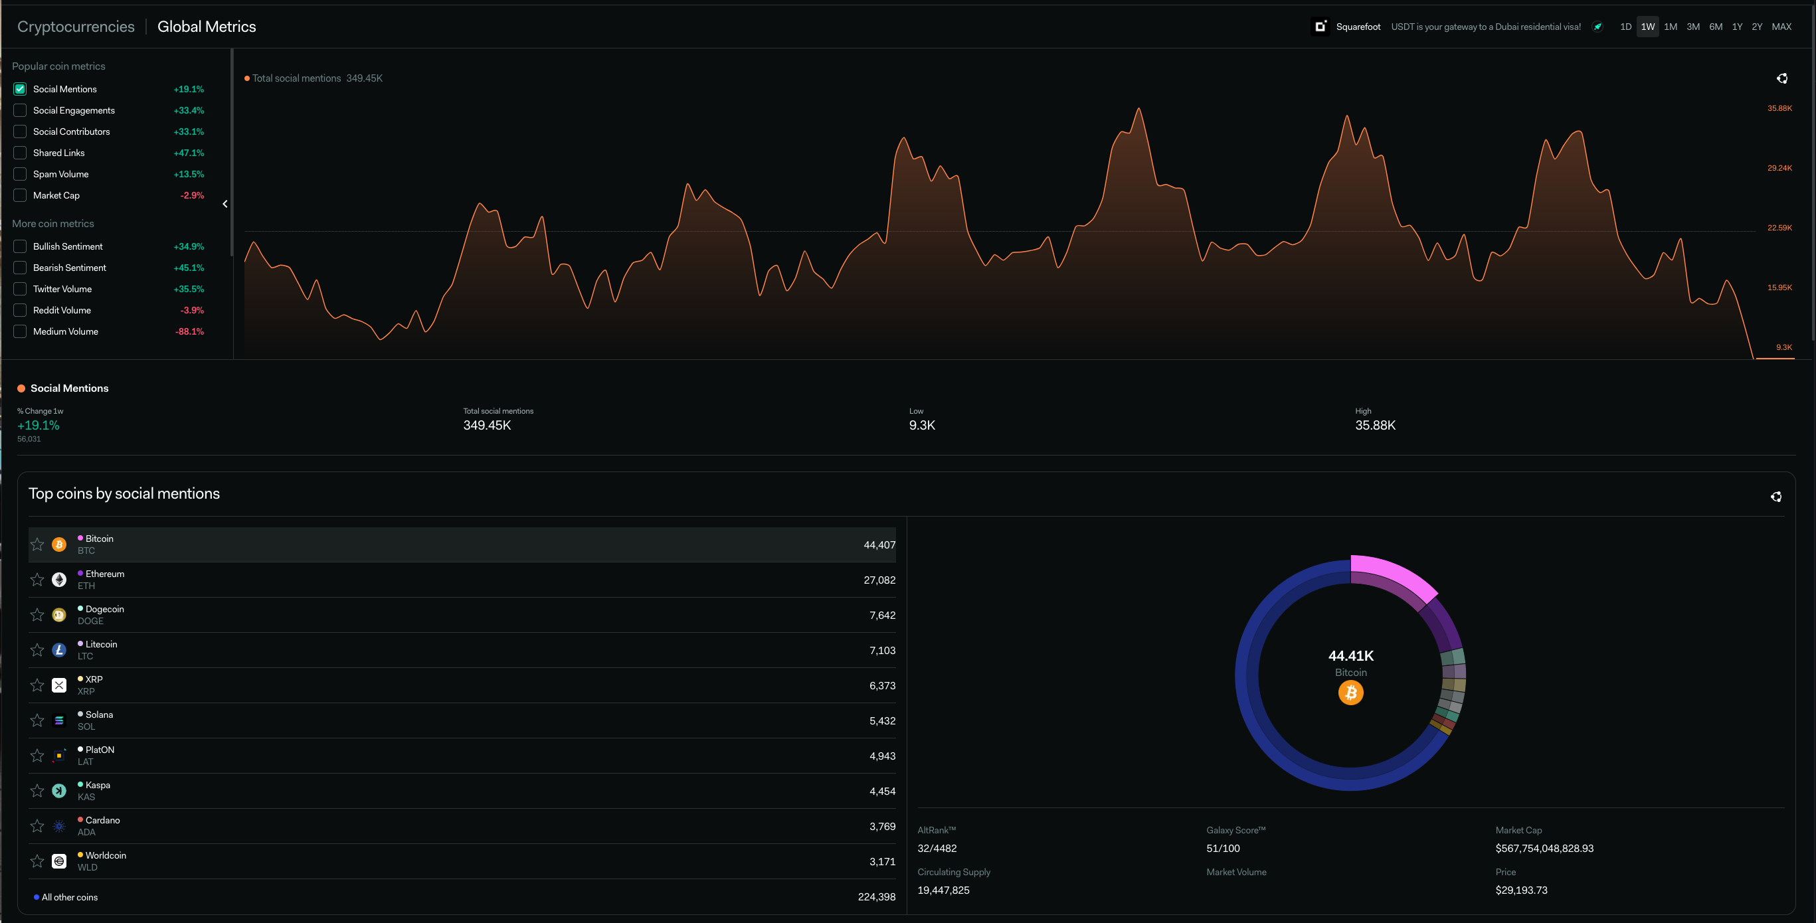Select the 1M time range
The image size is (1816, 923).
(1670, 27)
